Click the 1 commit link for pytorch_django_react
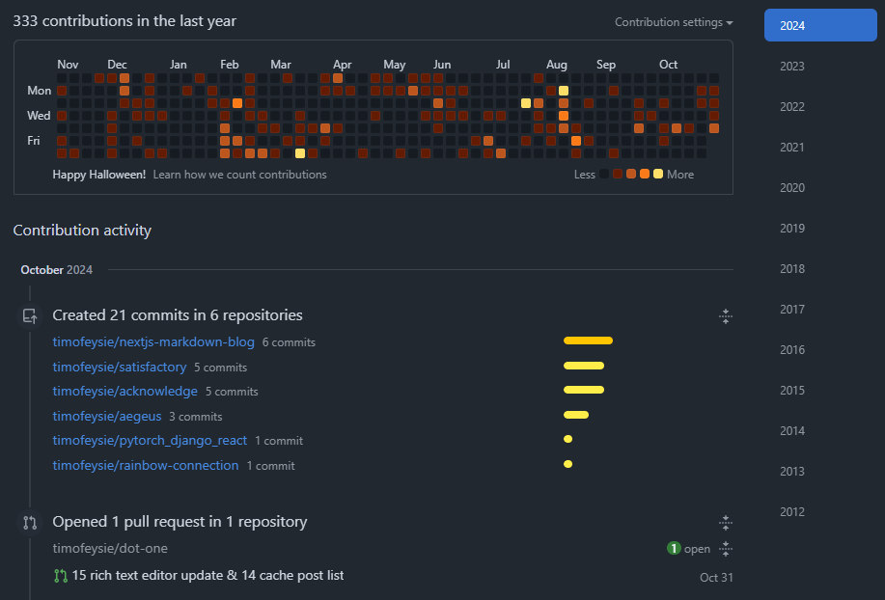This screenshot has height=600, width=885. point(279,441)
